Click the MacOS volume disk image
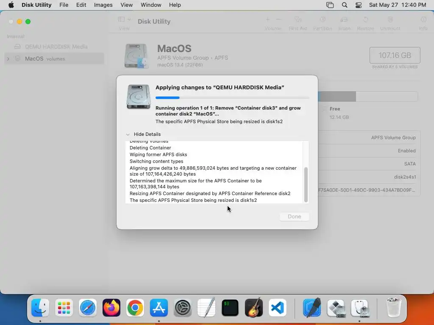Viewport: 434px width, 325px height. coord(136,56)
